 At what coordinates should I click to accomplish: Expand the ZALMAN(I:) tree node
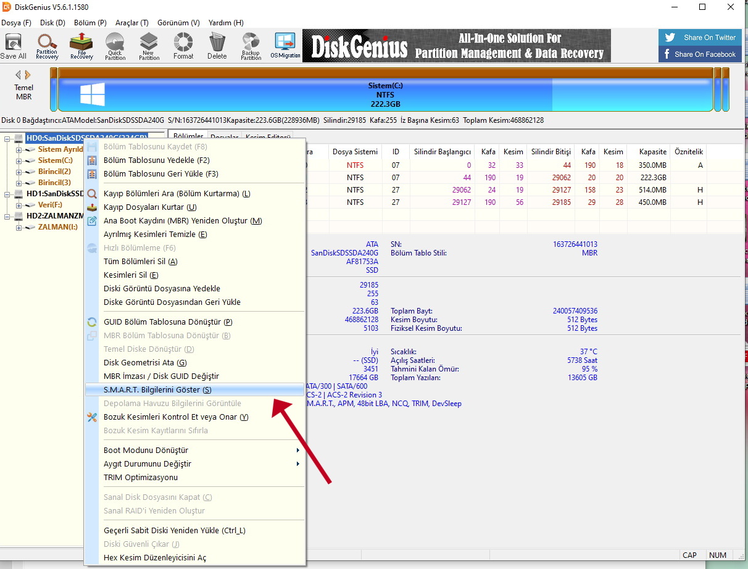pos(19,227)
